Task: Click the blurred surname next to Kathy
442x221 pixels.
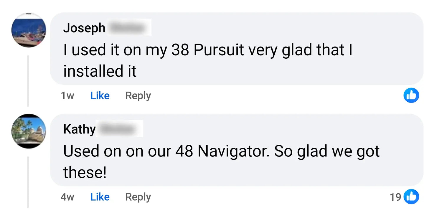Action: pyautogui.click(x=120, y=129)
